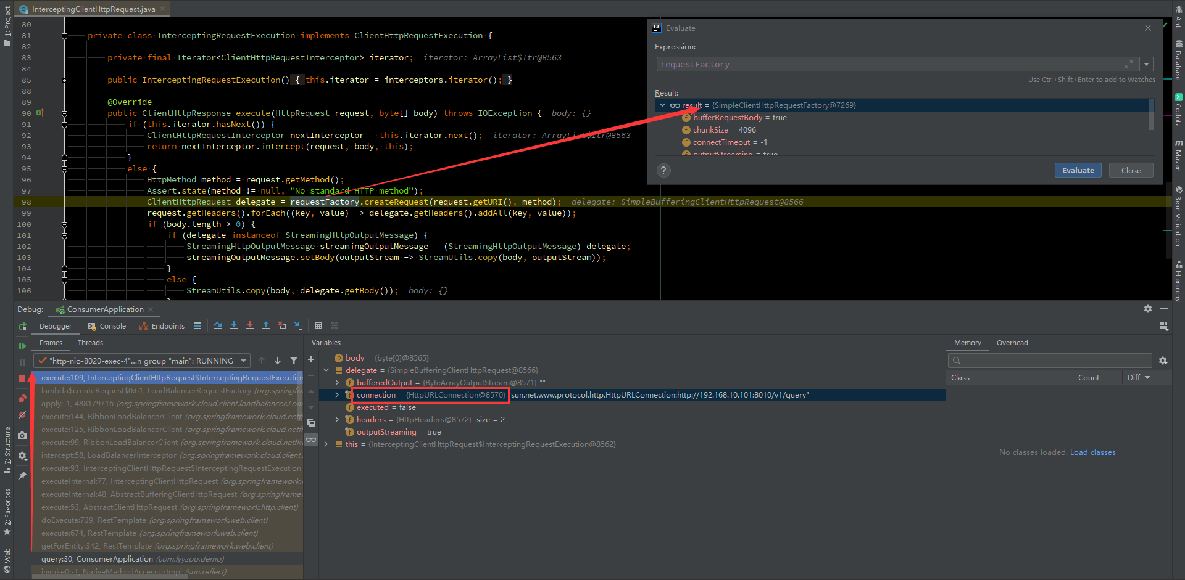Expand the headers variable node
Image resolution: width=1185 pixels, height=580 pixels.
click(337, 420)
